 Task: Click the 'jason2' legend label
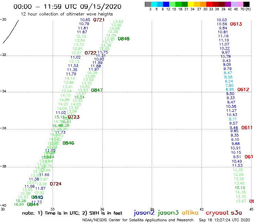coord(144,213)
